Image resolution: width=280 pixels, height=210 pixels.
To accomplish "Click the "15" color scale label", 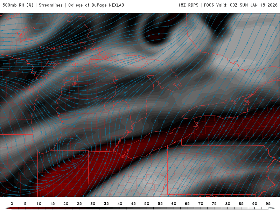I will click(x=52, y=204).
